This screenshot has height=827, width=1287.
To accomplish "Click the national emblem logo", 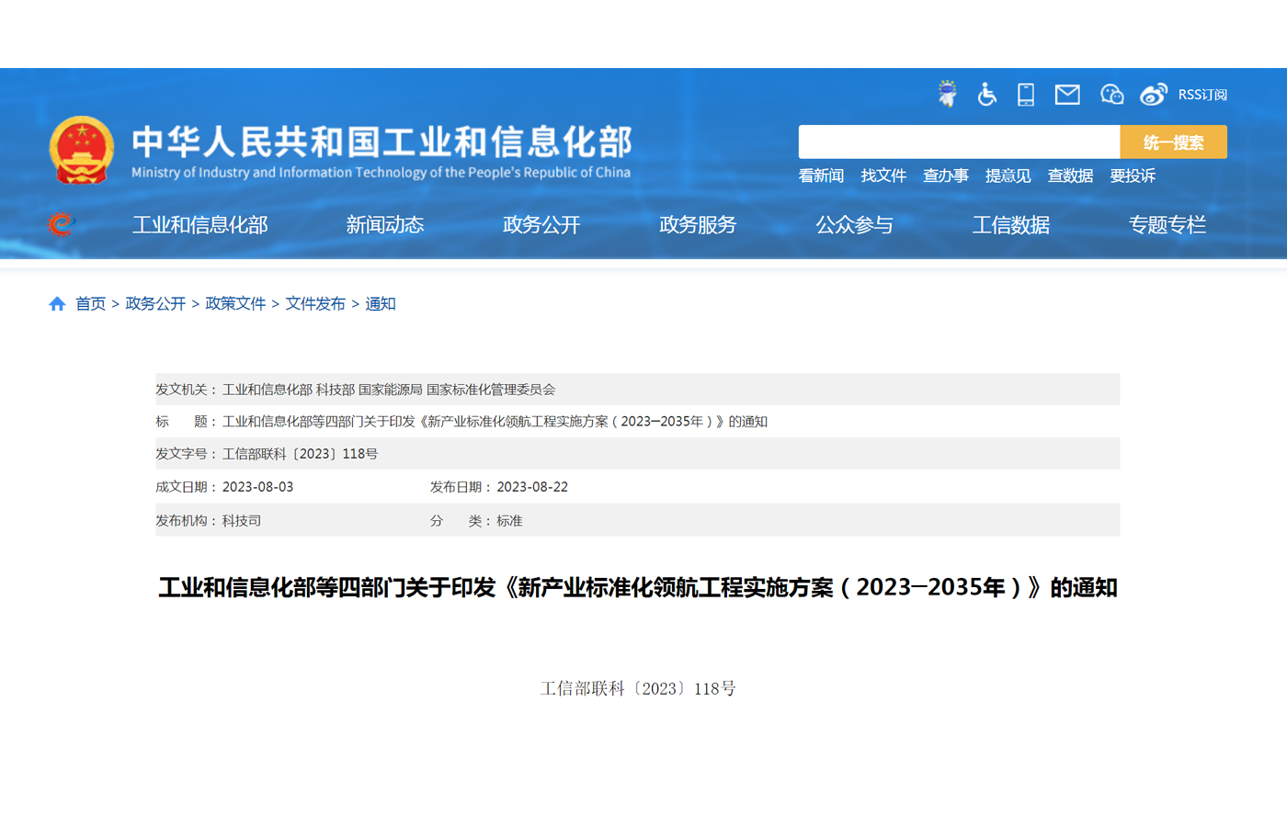I will pyautogui.click(x=82, y=150).
